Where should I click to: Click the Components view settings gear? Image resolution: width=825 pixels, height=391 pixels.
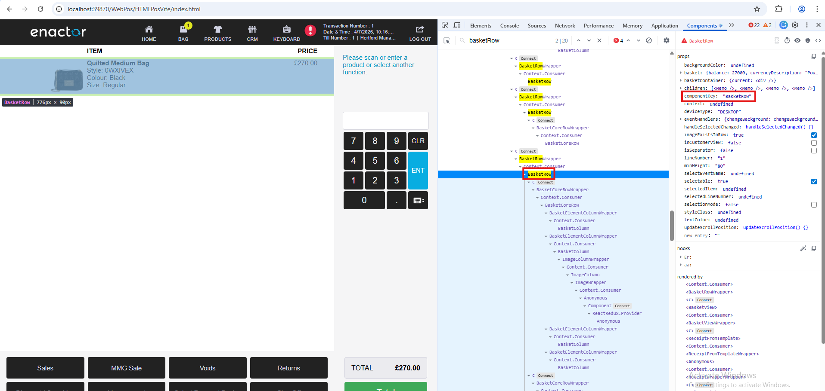(667, 40)
